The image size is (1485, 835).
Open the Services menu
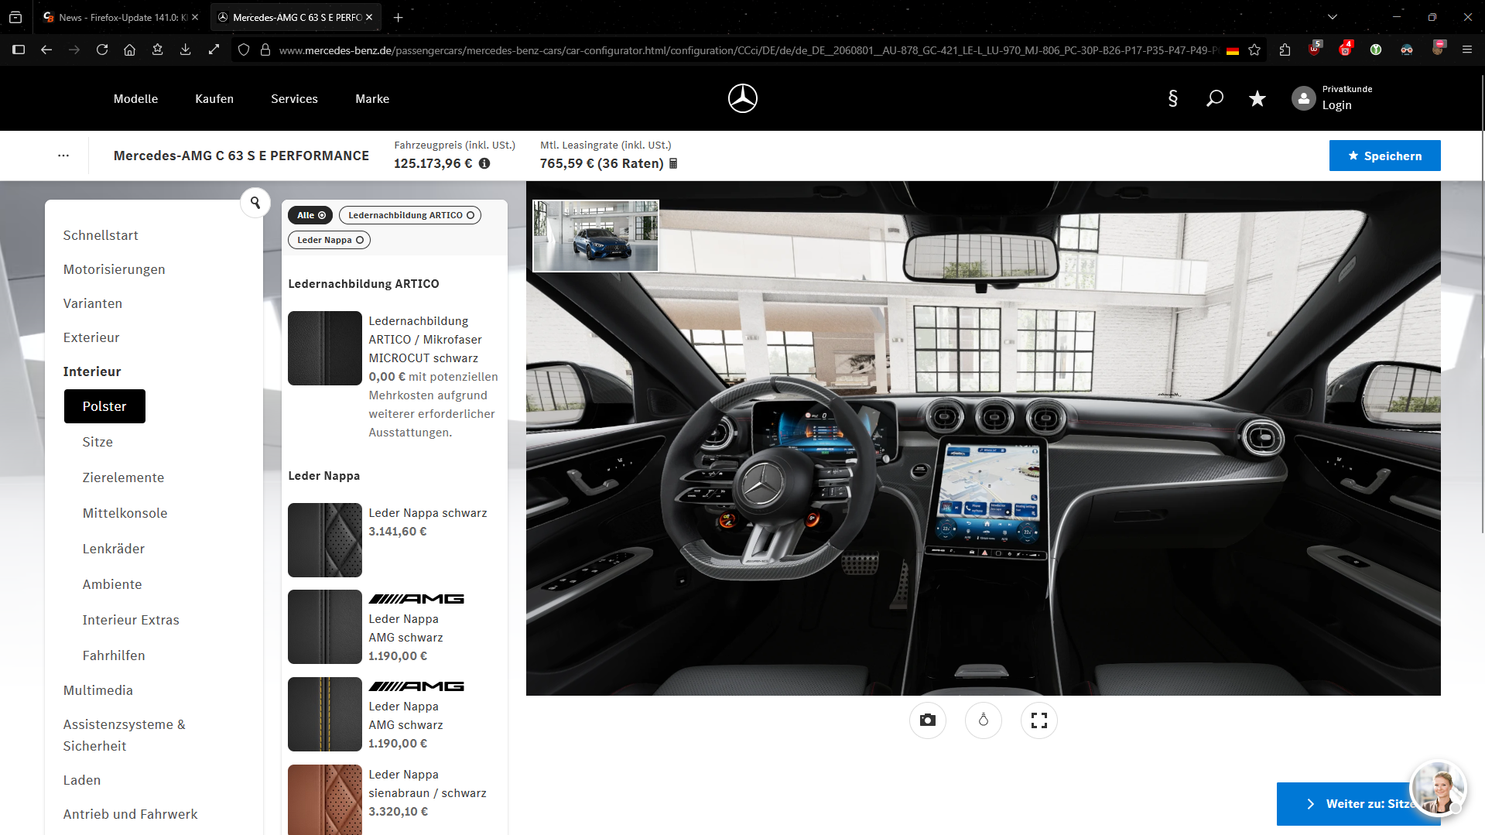point(294,98)
